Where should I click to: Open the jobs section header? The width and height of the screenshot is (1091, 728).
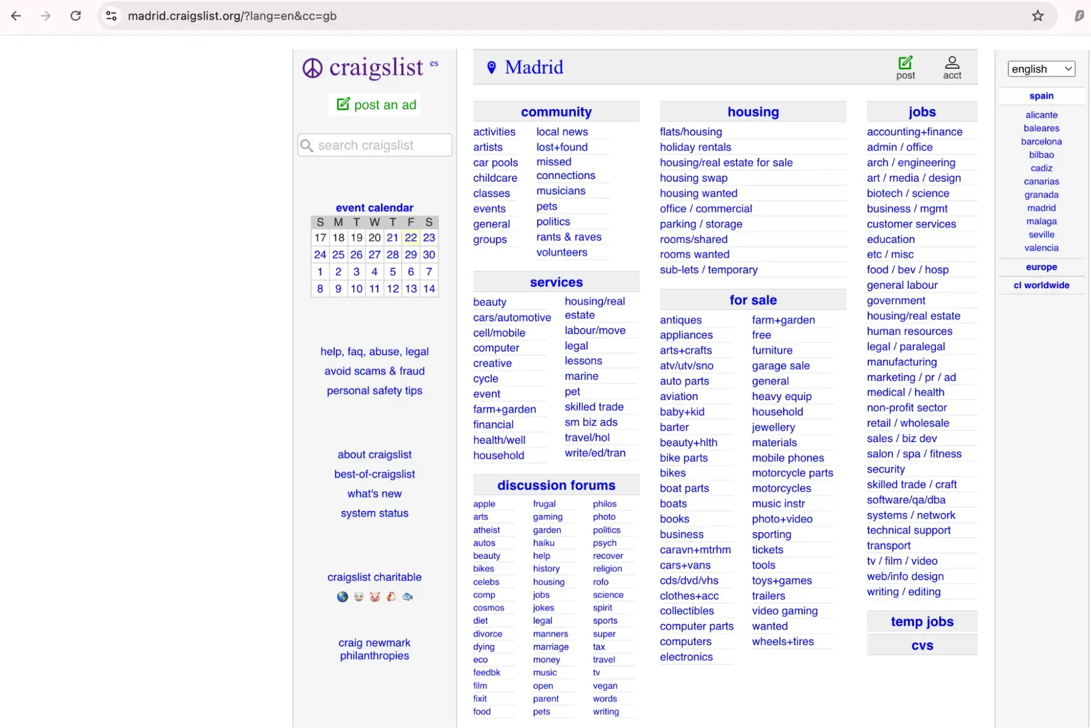[922, 112]
